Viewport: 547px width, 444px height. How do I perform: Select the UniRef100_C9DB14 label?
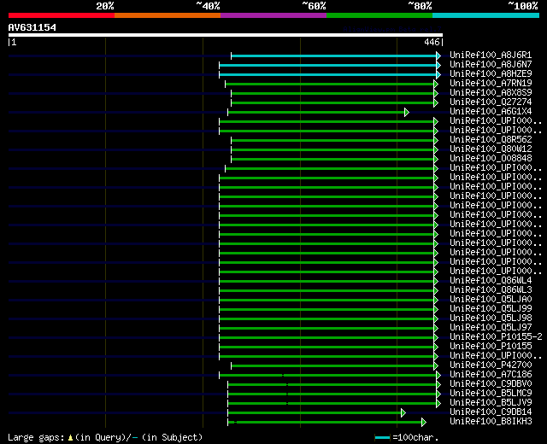coord(491,412)
